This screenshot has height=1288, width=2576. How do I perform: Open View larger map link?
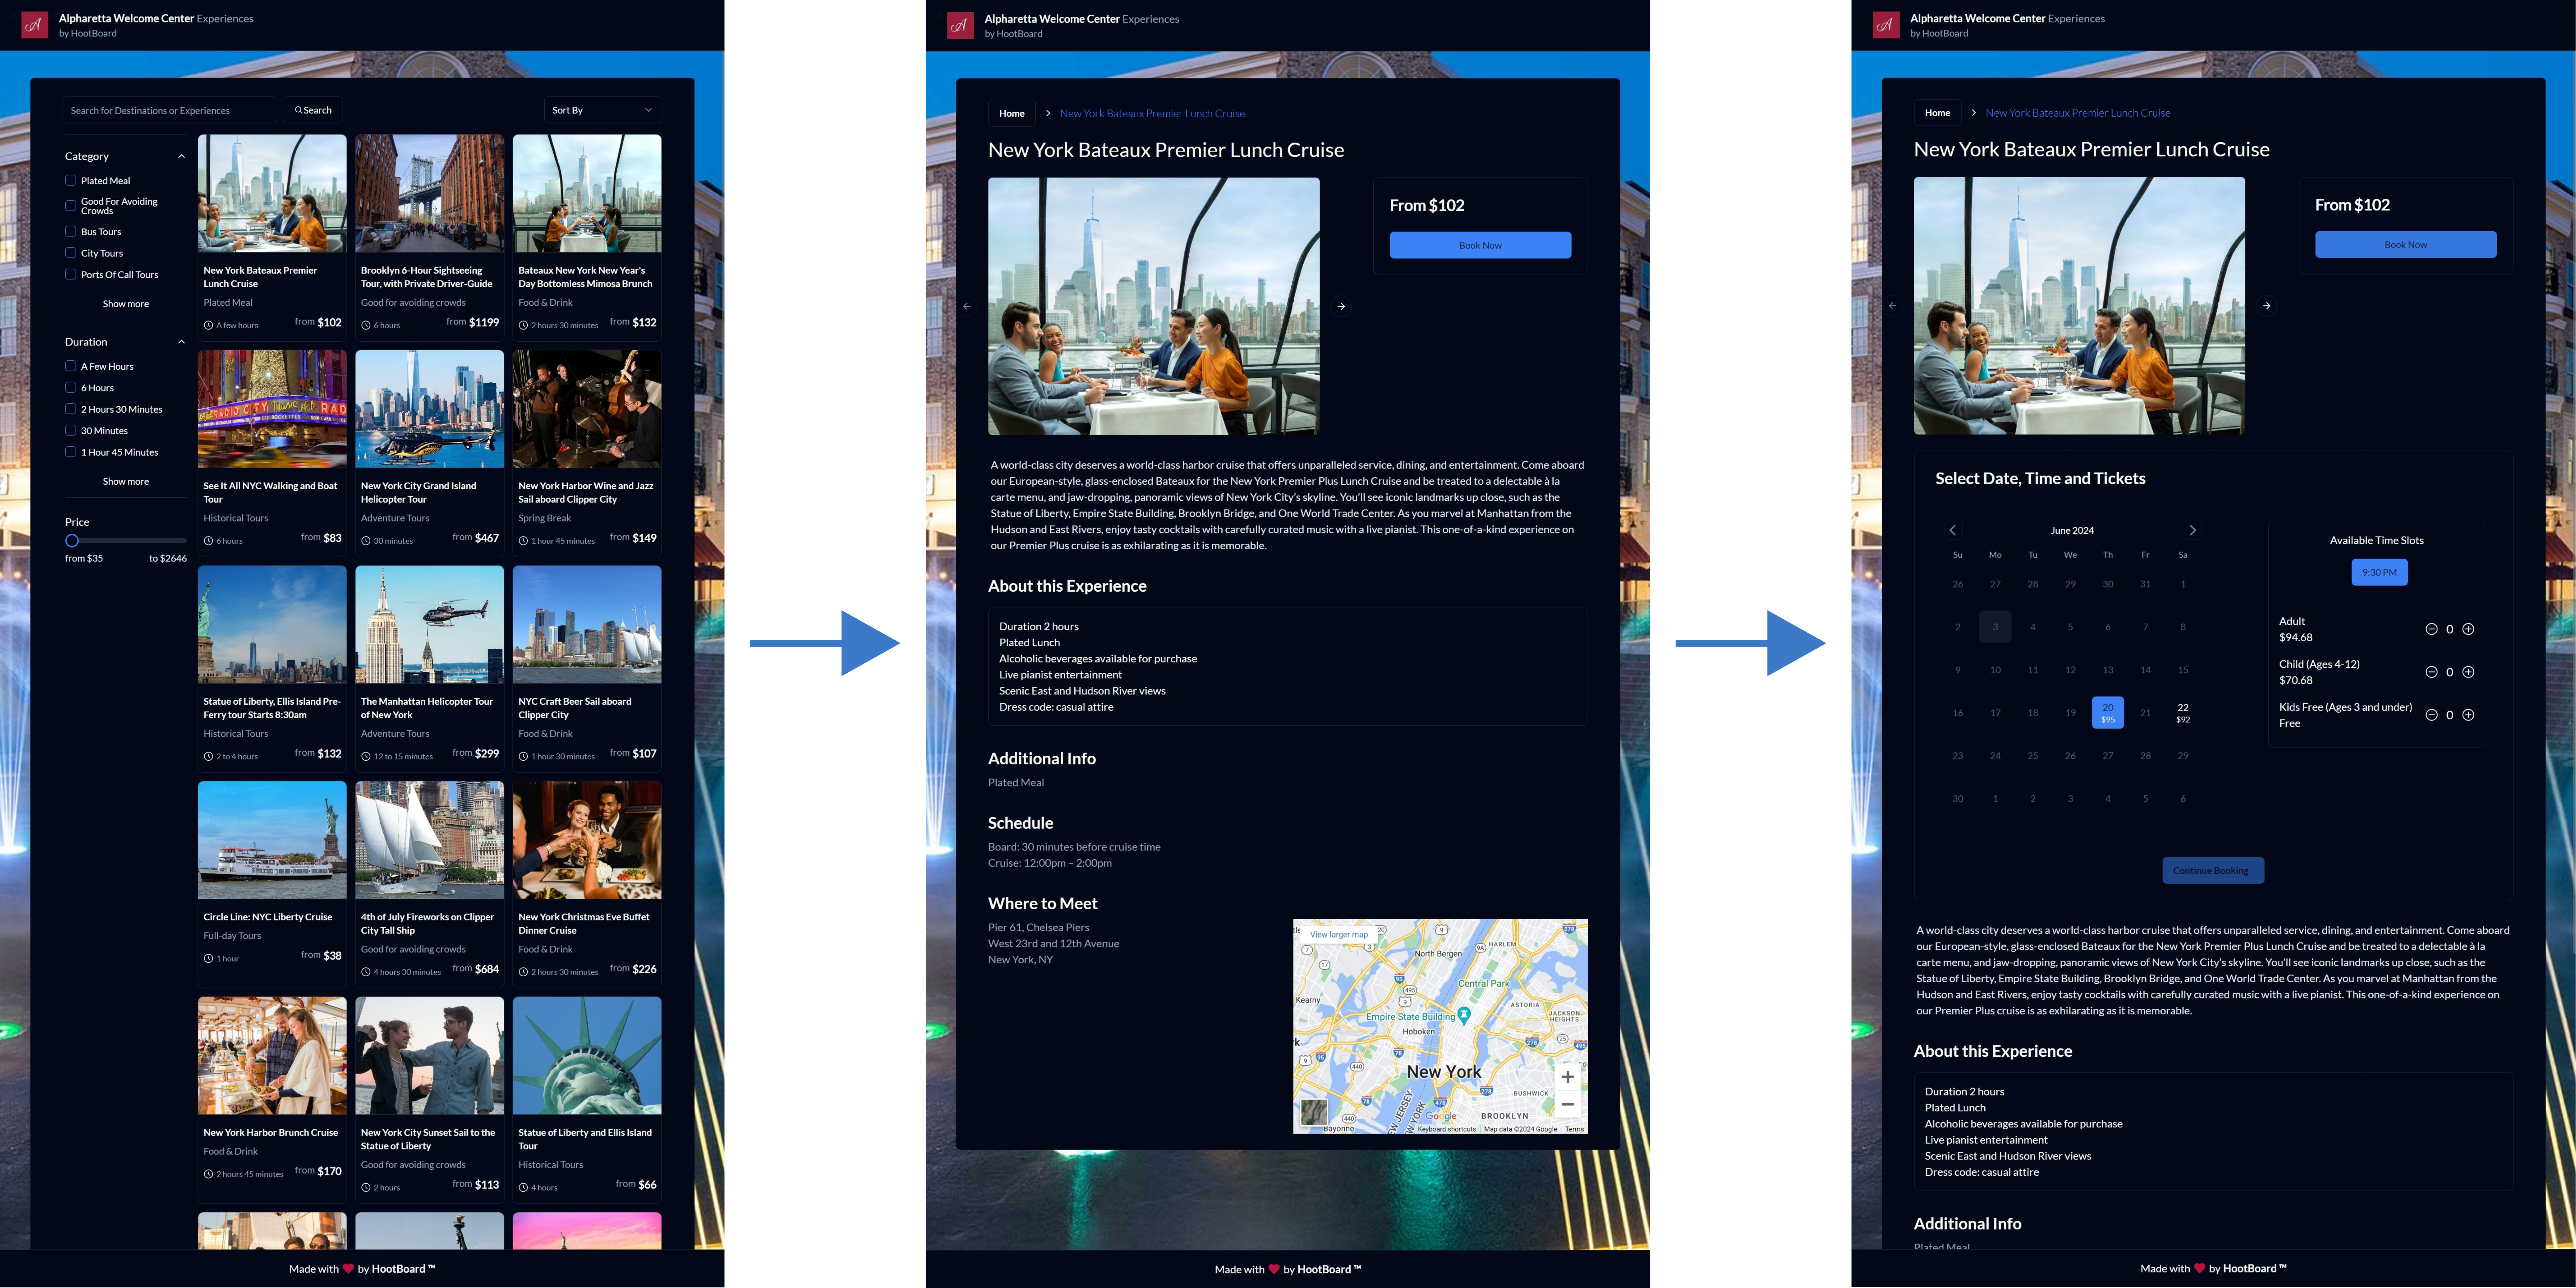(x=1339, y=935)
